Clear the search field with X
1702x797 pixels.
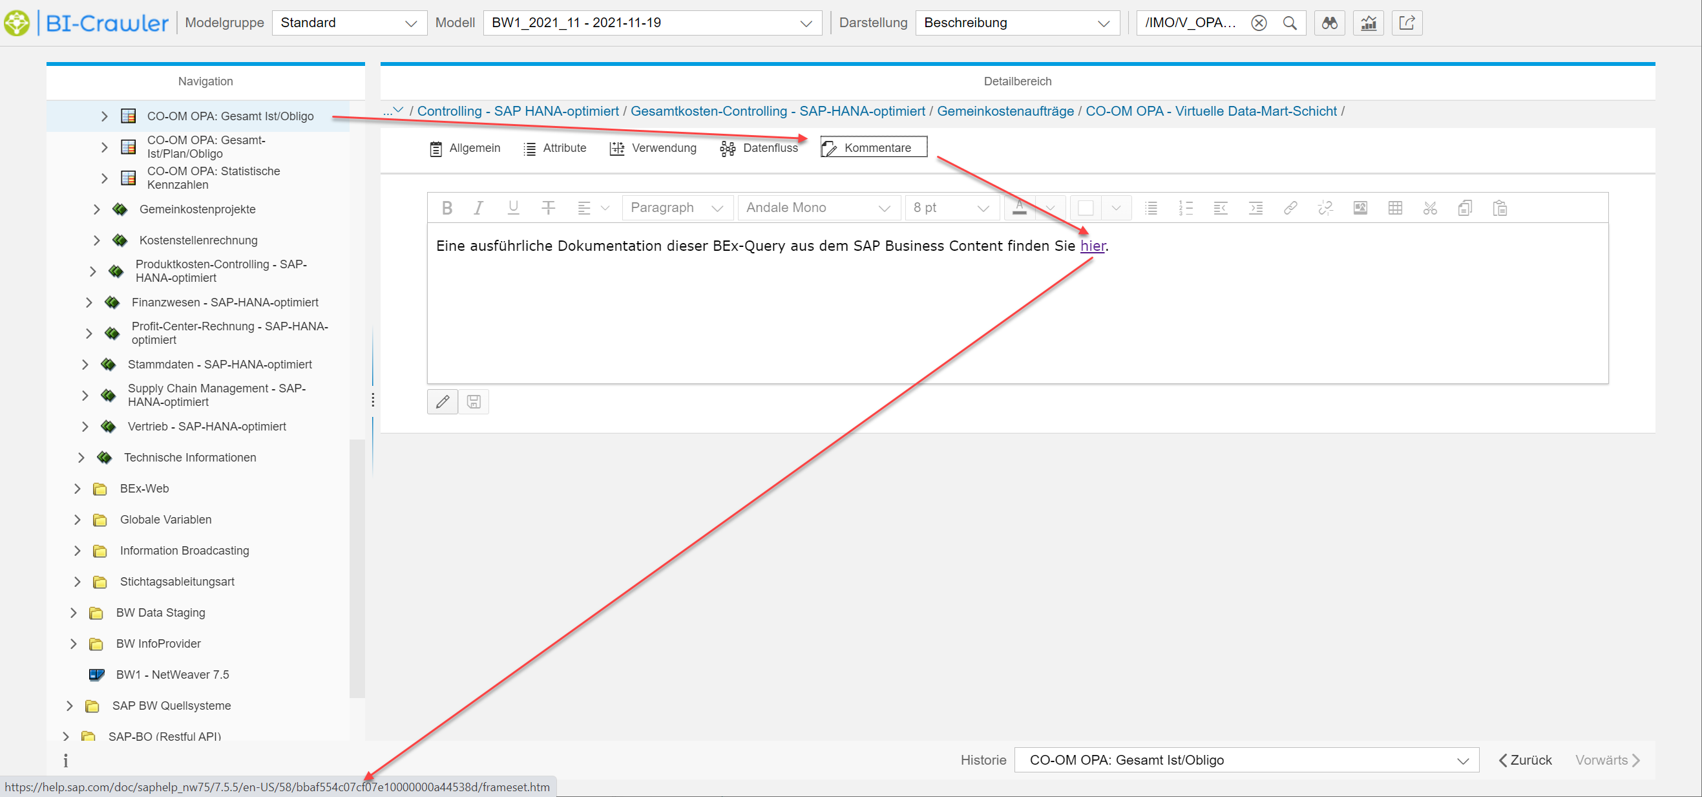tap(1259, 23)
